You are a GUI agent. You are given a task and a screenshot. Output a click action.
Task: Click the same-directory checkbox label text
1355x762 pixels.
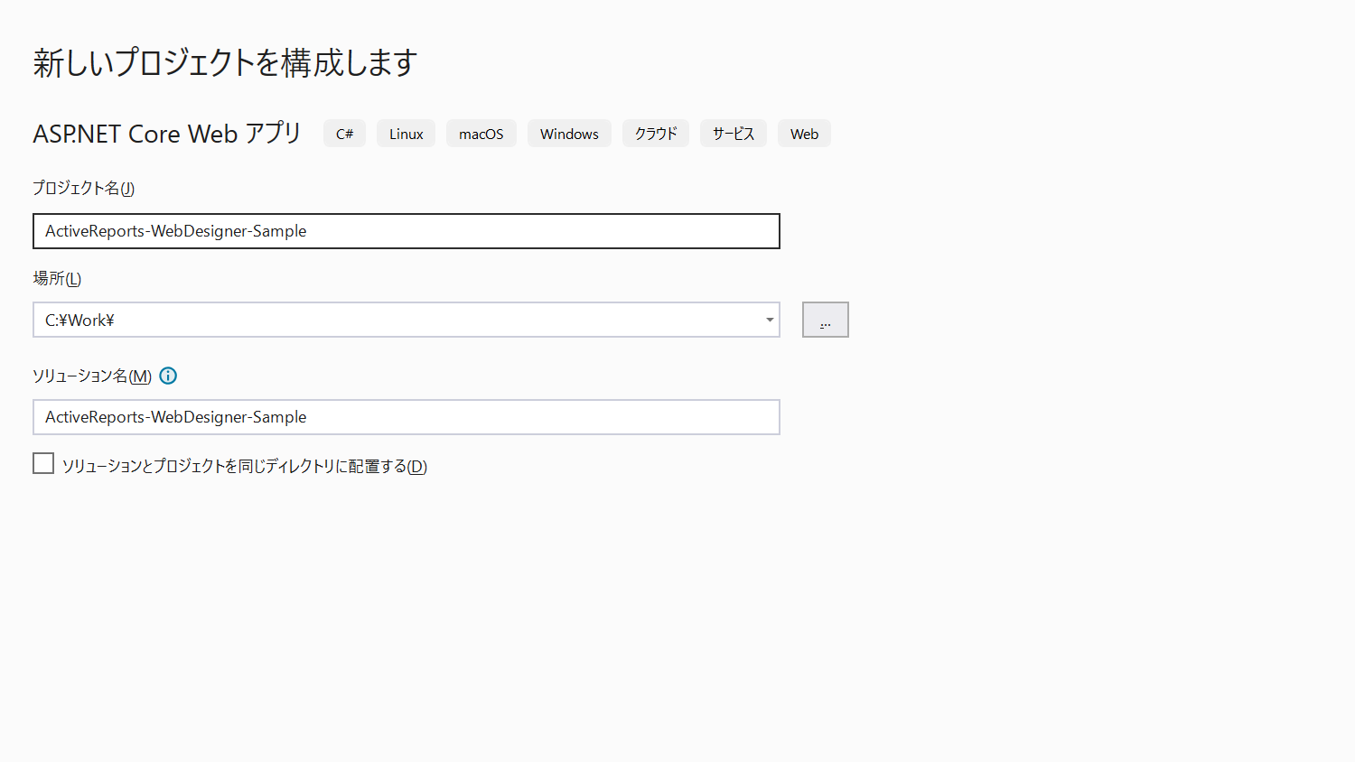coord(245,466)
